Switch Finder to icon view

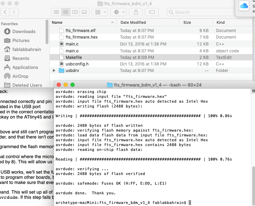[56, 12]
